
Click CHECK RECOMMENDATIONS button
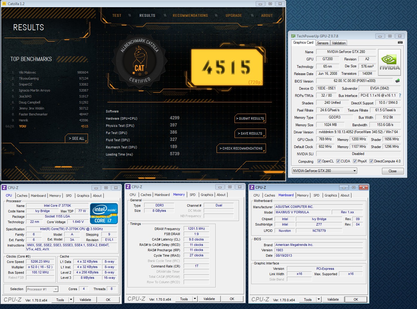pyautogui.click(x=241, y=148)
